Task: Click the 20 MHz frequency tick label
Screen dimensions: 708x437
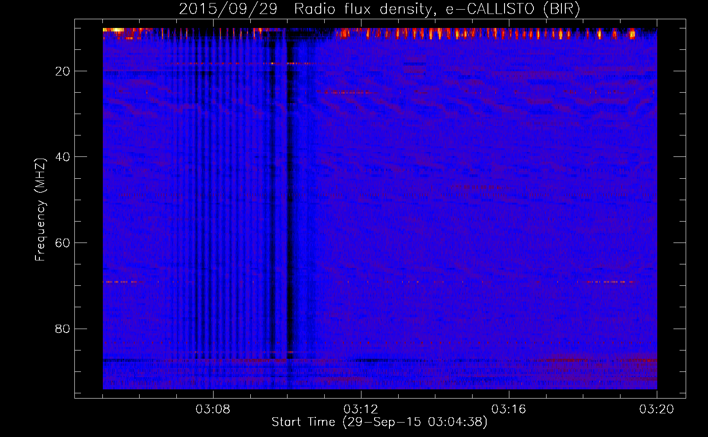Action: pos(63,71)
